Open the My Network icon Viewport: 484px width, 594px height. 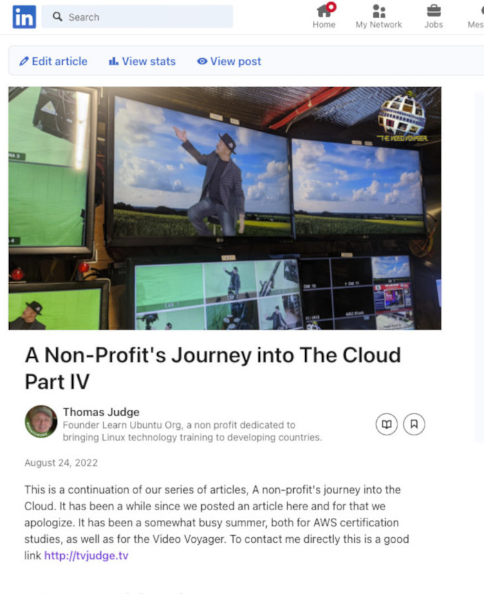(x=379, y=11)
